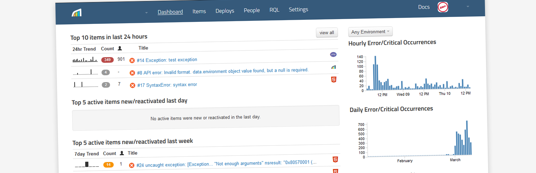The height and width of the screenshot is (173, 536).
Task: Click the Rollbar framework icon on item #8
Action: pyautogui.click(x=333, y=67)
